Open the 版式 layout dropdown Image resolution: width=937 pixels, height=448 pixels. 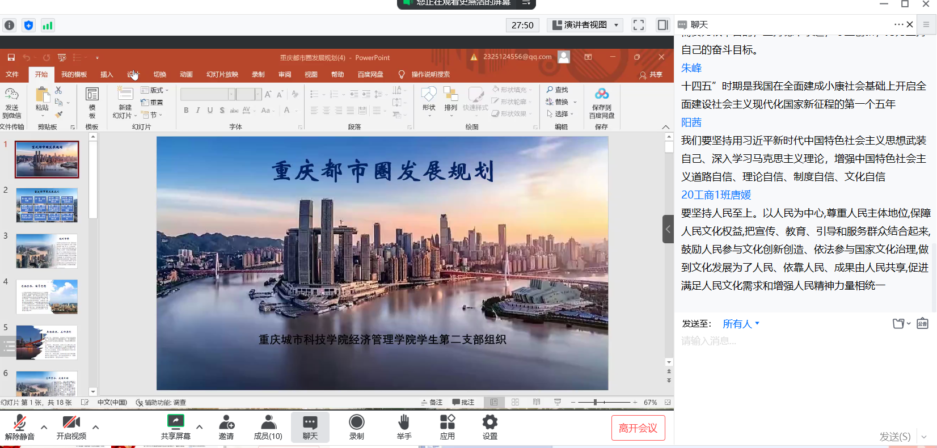coord(155,90)
